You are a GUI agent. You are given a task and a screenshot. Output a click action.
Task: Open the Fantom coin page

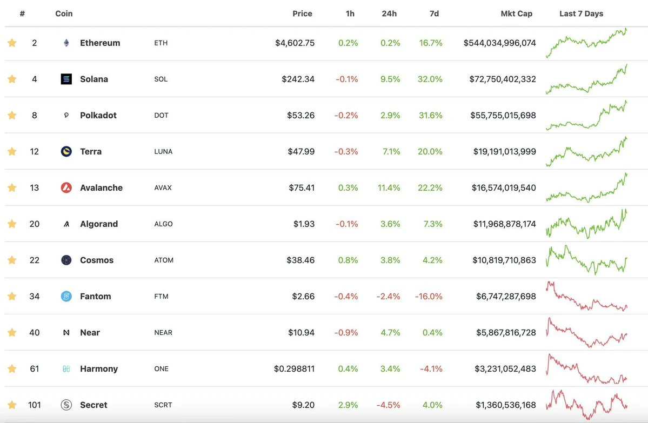point(96,296)
